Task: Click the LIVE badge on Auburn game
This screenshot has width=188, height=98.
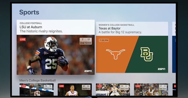Action: (x=23, y=39)
